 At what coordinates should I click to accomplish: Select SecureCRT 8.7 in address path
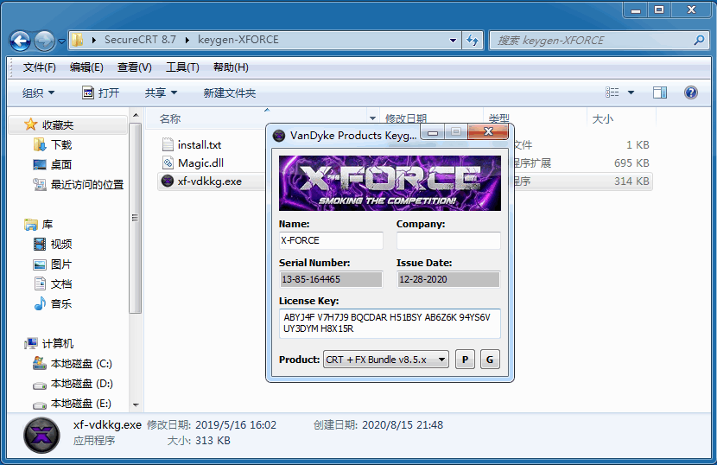click(140, 40)
